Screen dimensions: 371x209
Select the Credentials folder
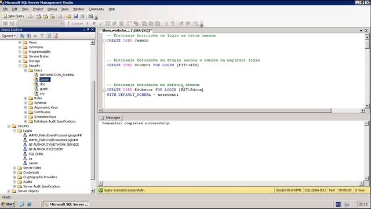[x=31, y=172]
